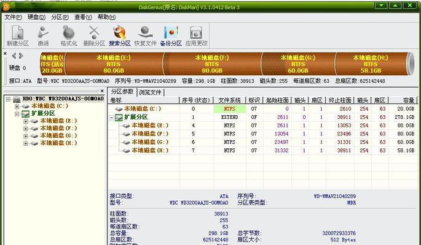
Task: Click the 序号(状态) column header
Action: tap(196, 100)
